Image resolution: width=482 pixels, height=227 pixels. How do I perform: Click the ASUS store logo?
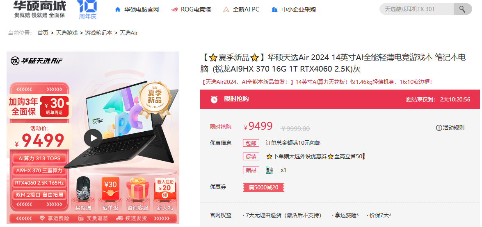40,9
